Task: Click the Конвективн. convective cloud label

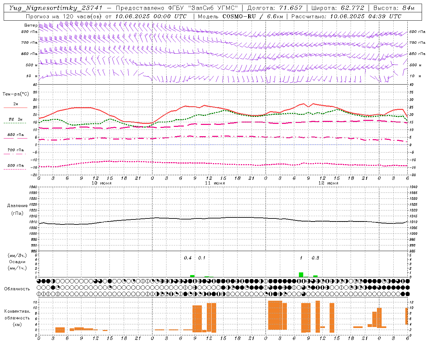Action: pyautogui.click(x=17, y=311)
